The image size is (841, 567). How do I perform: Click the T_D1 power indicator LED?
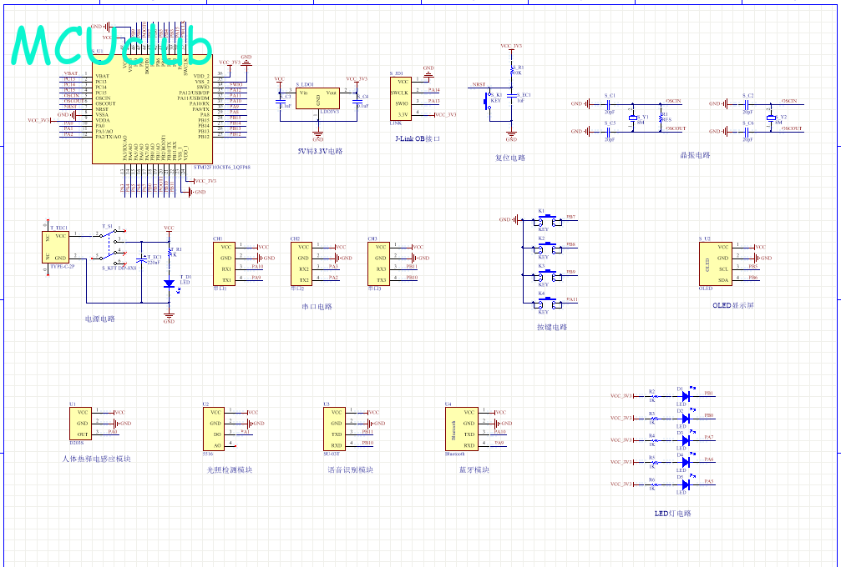coord(169,283)
